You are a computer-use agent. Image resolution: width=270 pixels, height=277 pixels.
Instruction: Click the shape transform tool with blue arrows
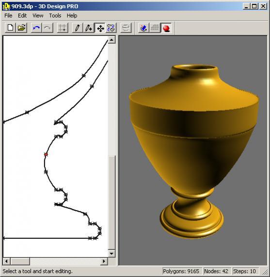pos(111,28)
